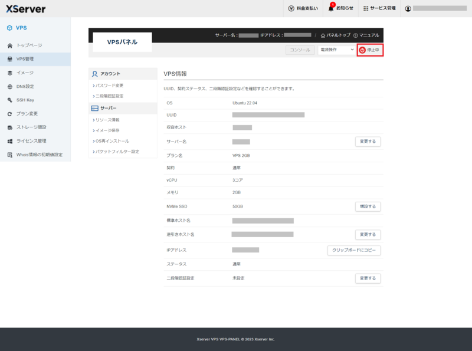Open リソース情報 link
472x351 pixels.
tap(106, 120)
